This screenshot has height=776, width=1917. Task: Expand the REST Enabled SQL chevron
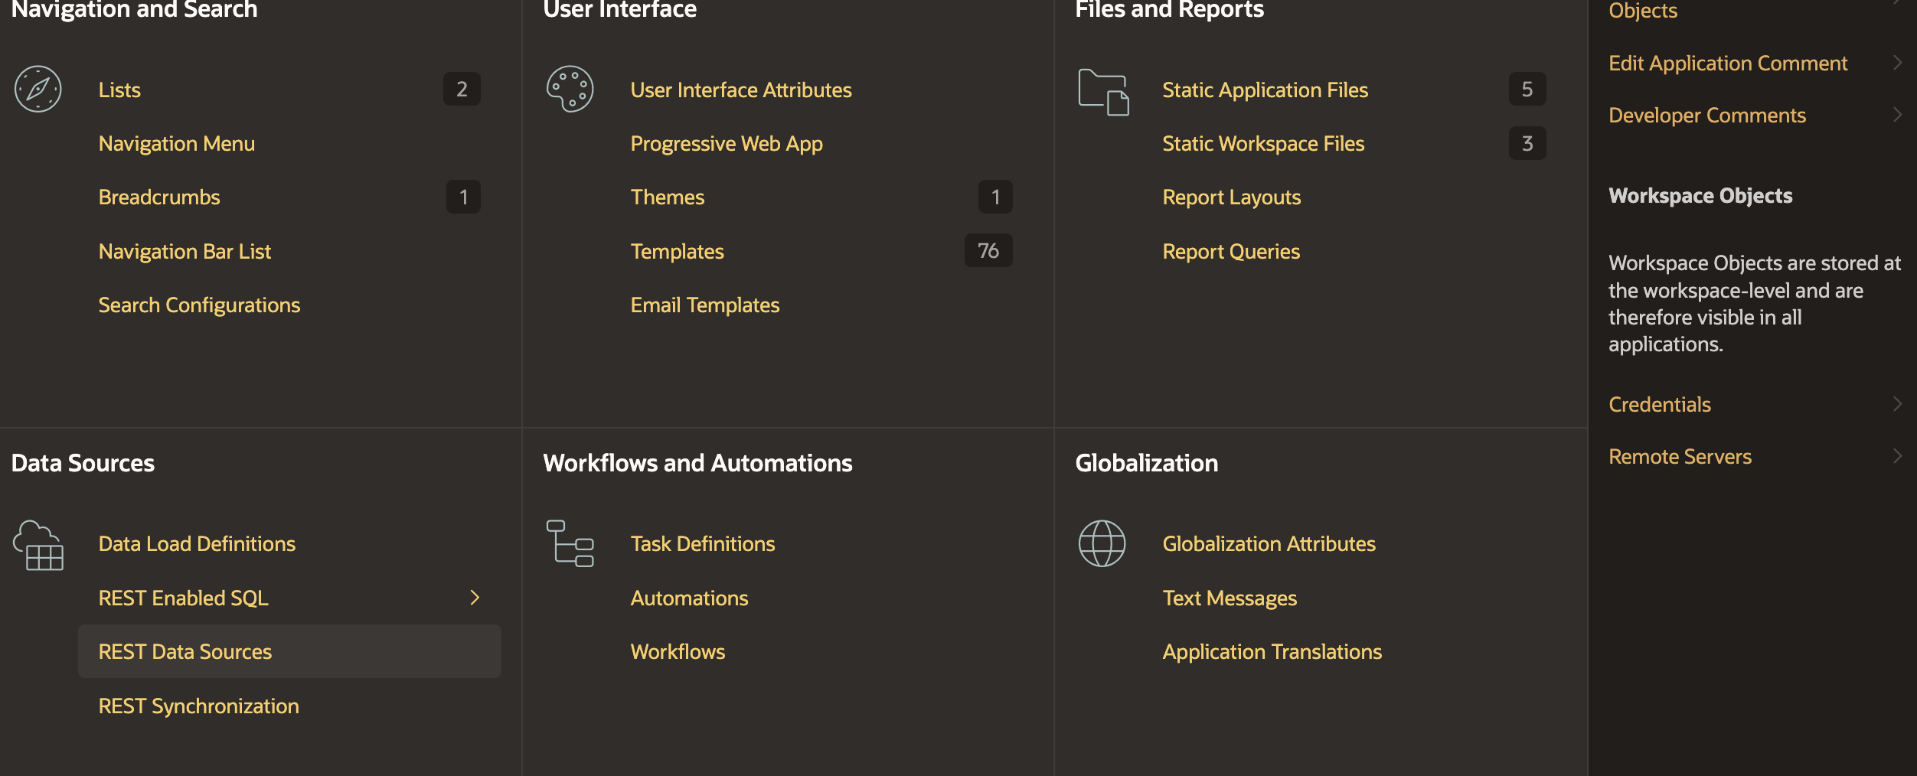pos(475,598)
